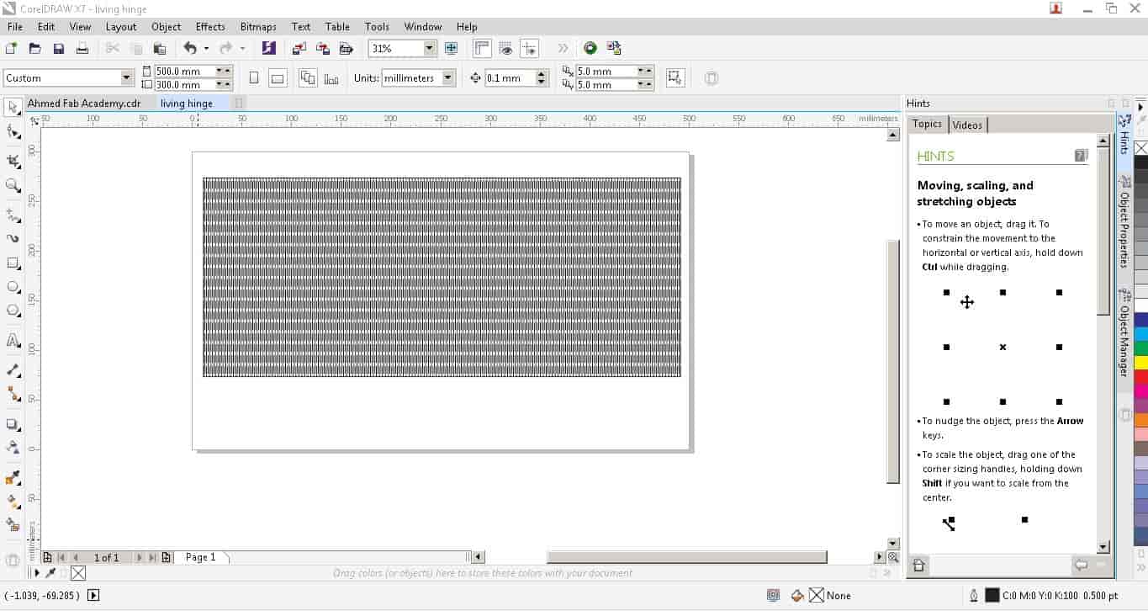The height and width of the screenshot is (611, 1148).
Task: Expand the color palette flyout arrow
Action: click(x=1141, y=107)
